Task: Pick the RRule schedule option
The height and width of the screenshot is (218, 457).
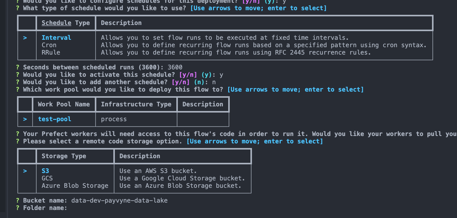Action: 51,52
